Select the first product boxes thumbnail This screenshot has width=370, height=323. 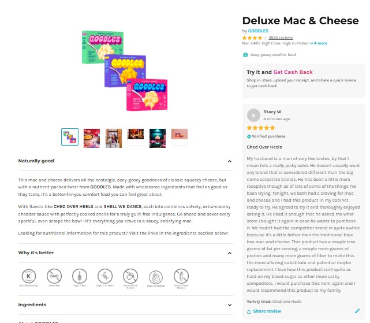tap(70, 136)
